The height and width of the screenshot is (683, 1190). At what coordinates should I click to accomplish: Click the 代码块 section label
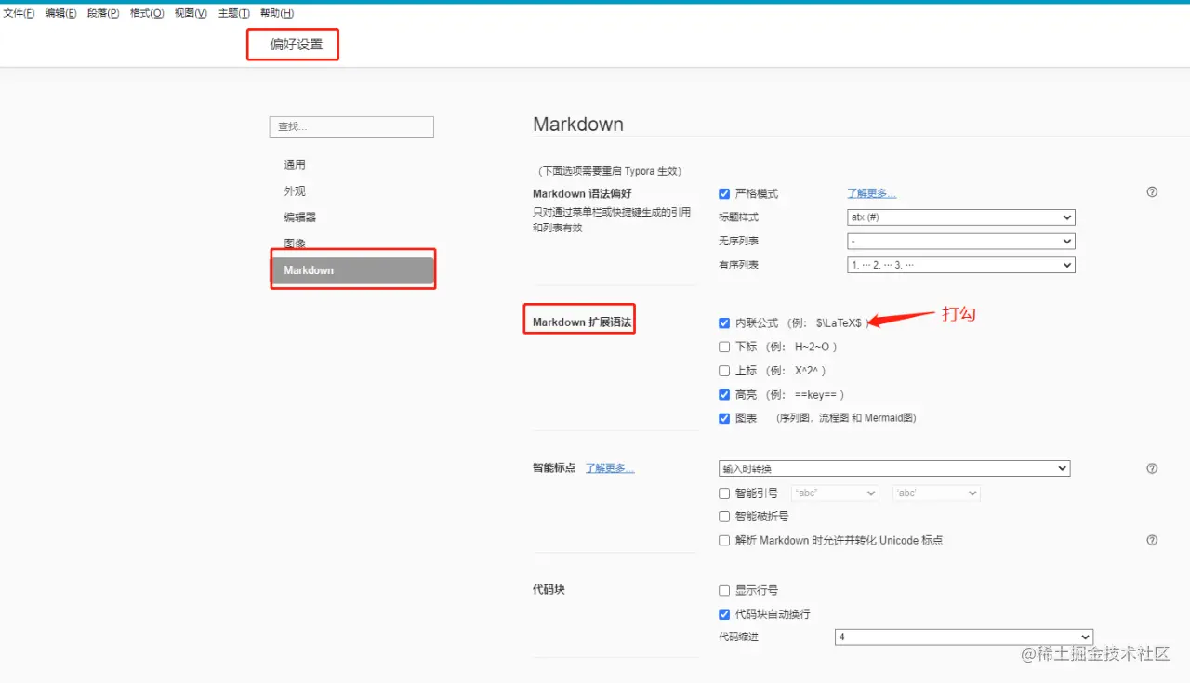(x=549, y=589)
